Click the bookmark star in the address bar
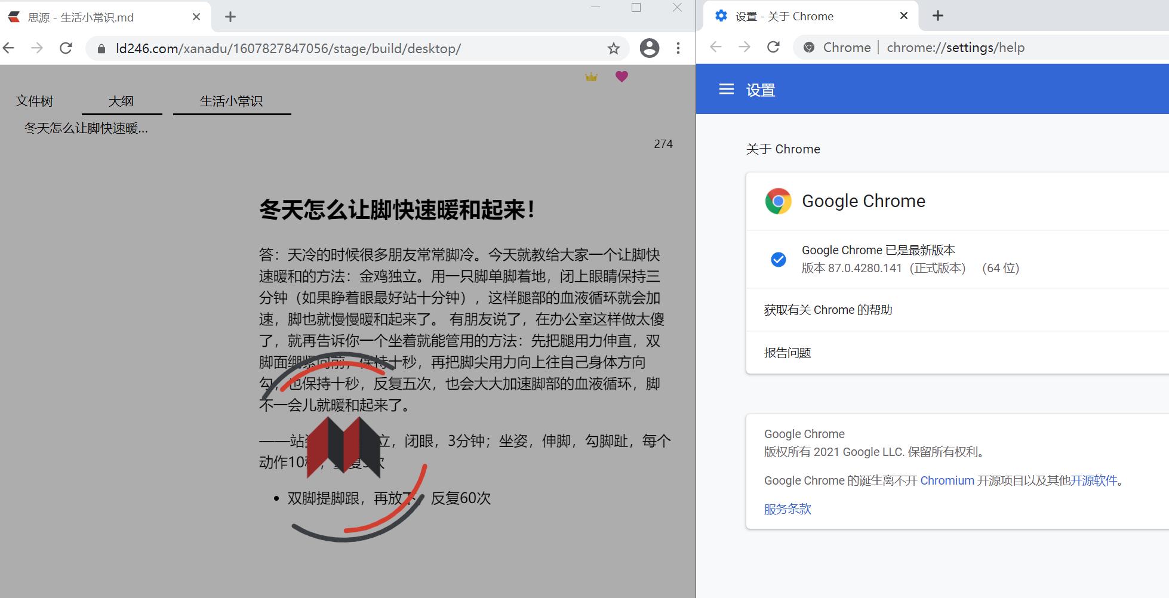This screenshot has width=1169, height=598. (x=613, y=48)
